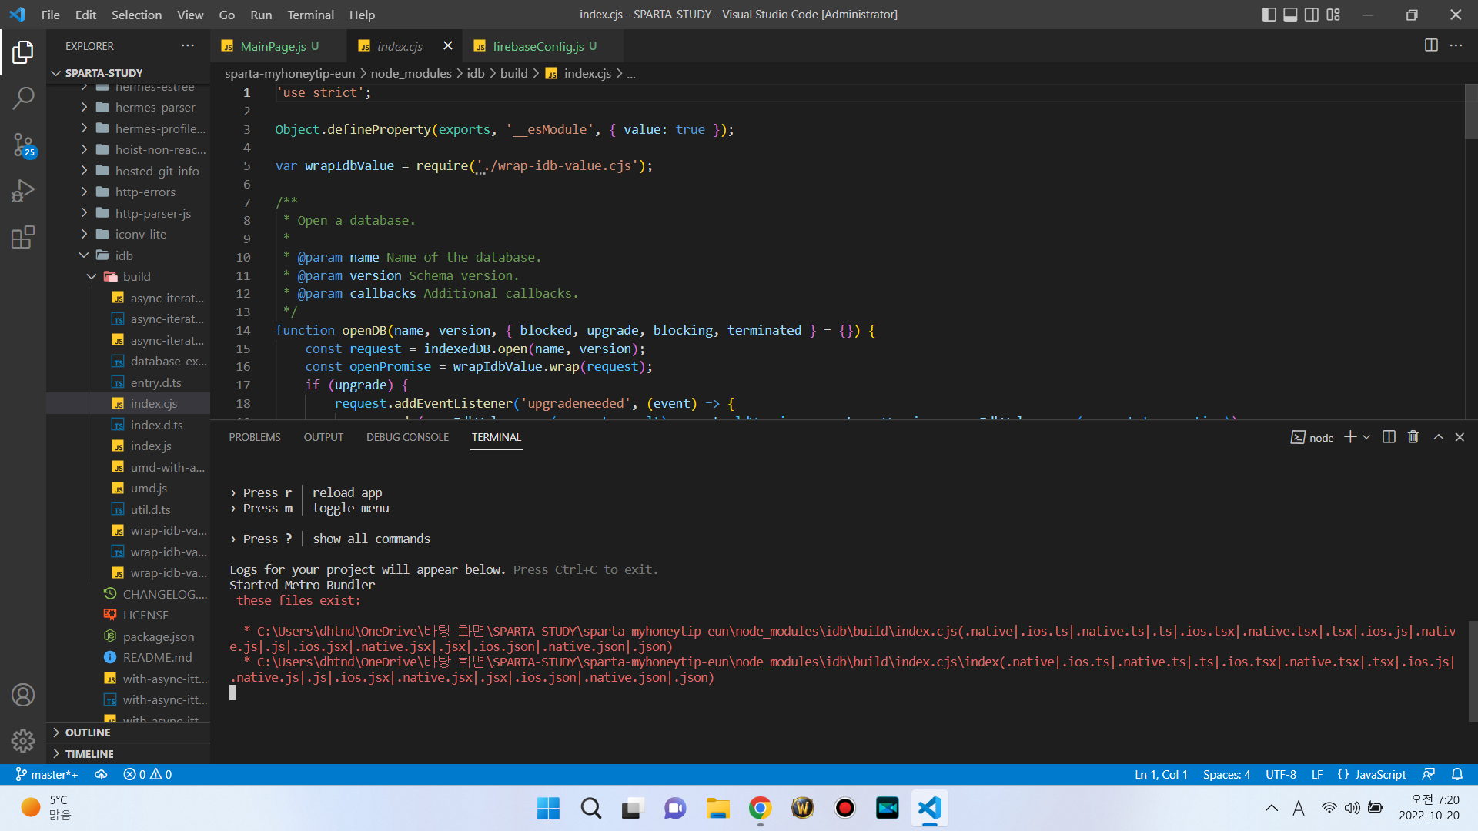Switch to the OUTPUT panel tab
1478x831 pixels.
(x=323, y=437)
